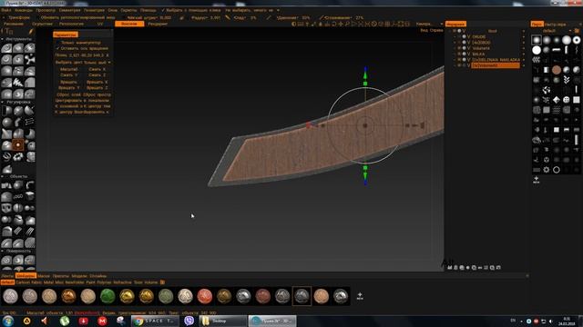
Task: Click the shader folder icon after Volume tab
Action: 162,282
